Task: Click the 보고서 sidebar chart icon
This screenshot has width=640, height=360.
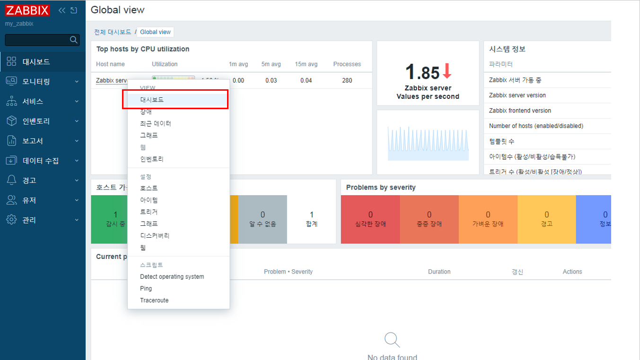Action: 11,141
